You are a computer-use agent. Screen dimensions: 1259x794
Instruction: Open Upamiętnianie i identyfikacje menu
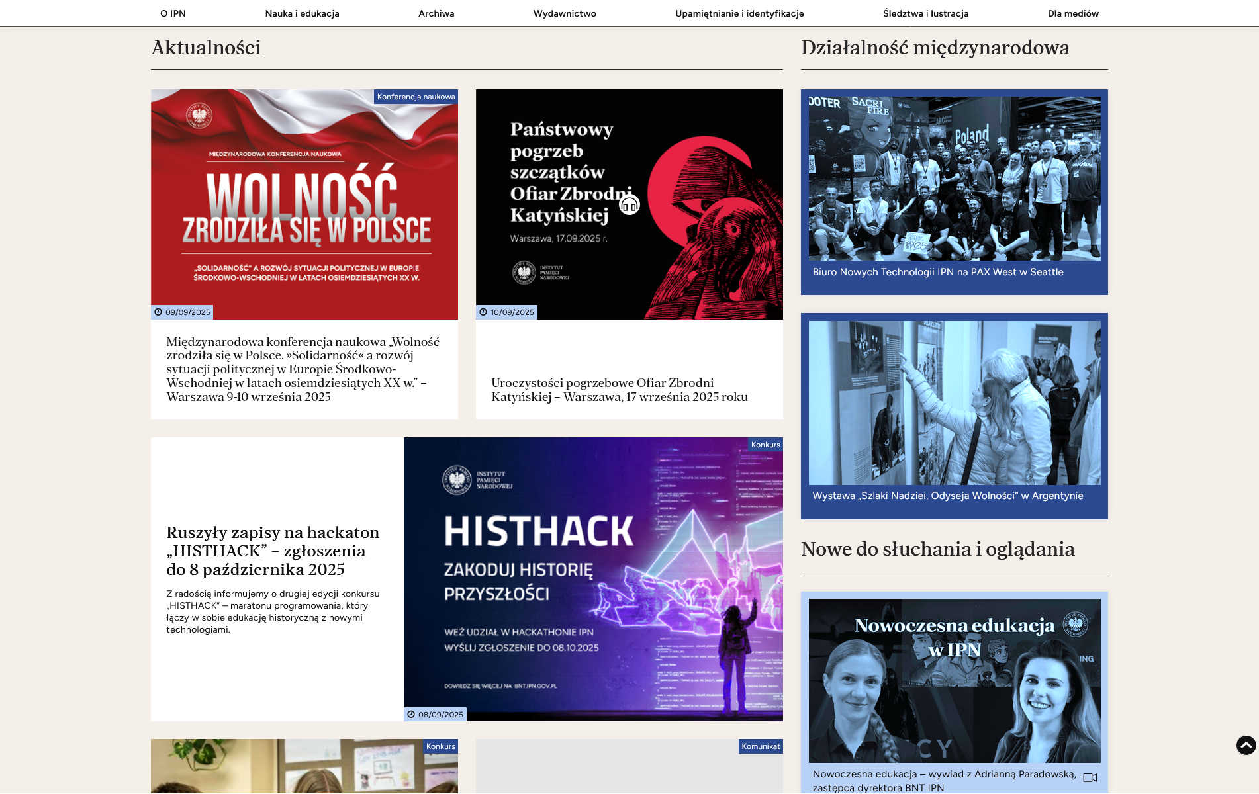[x=739, y=13]
